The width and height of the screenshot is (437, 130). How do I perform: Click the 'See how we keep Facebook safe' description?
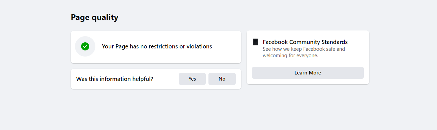pos(304,52)
